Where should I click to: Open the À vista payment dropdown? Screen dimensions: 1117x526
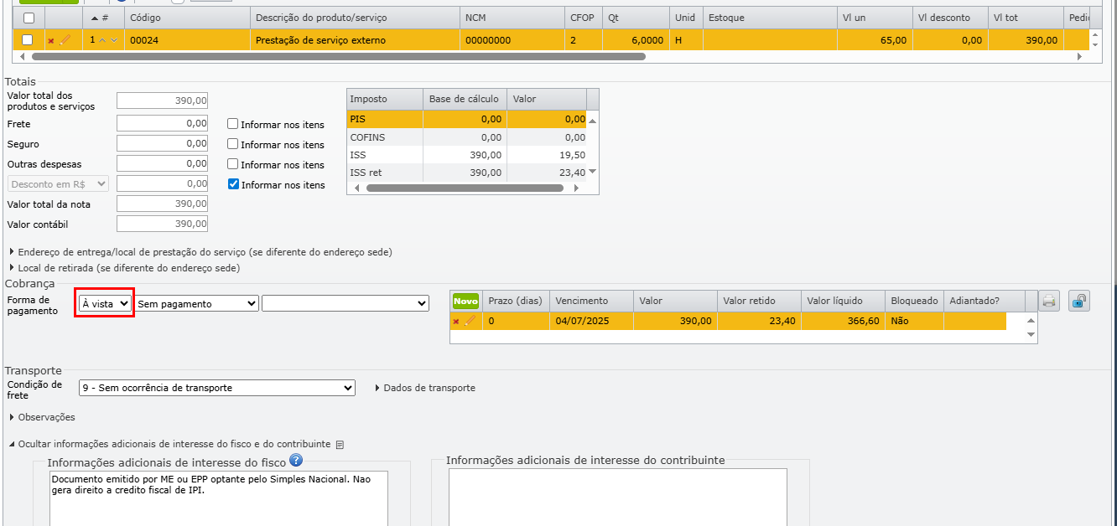[x=105, y=303]
